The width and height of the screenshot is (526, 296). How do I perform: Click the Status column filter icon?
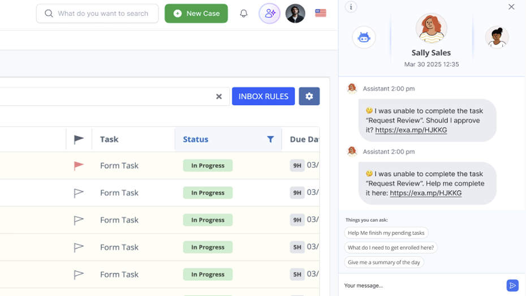click(270, 139)
